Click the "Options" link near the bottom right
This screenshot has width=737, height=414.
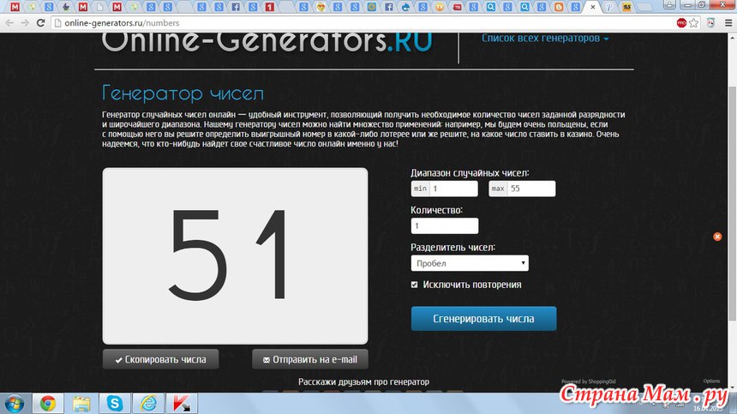pyautogui.click(x=711, y=381)
